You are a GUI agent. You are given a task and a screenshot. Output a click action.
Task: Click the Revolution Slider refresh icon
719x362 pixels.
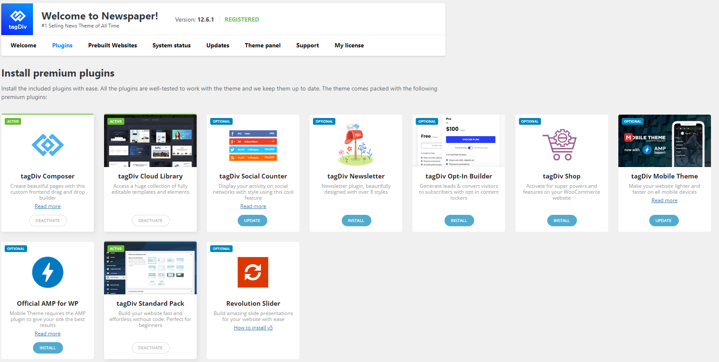pyautogui.click(x=253, y=272)
